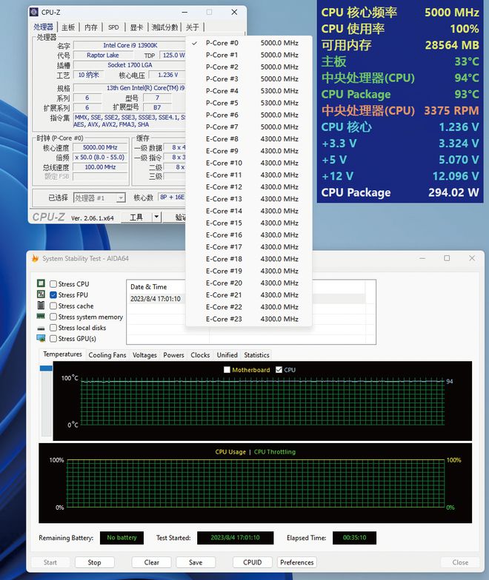Click the Stress GPU monitor icon
This screenshot has width=489, height=580.
(x=41, y=339)
